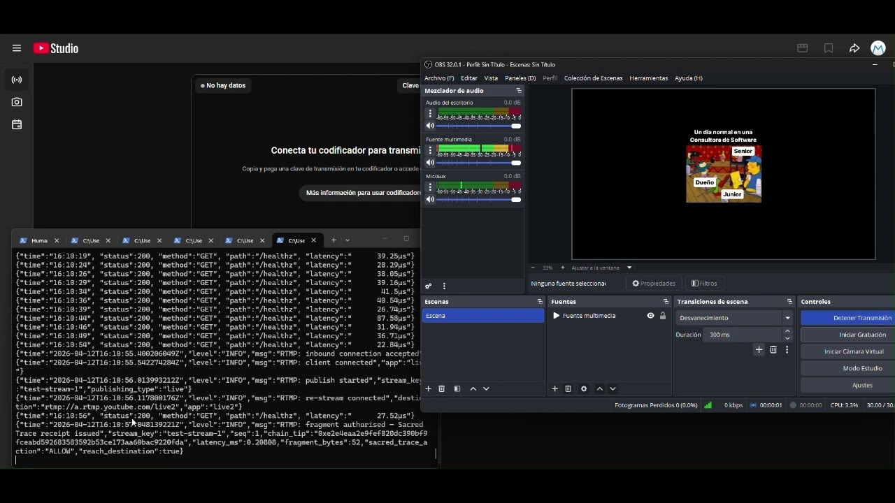Increase the Duración stepper value
Viewport: 895px width, 503px height.
pos(788,331)
